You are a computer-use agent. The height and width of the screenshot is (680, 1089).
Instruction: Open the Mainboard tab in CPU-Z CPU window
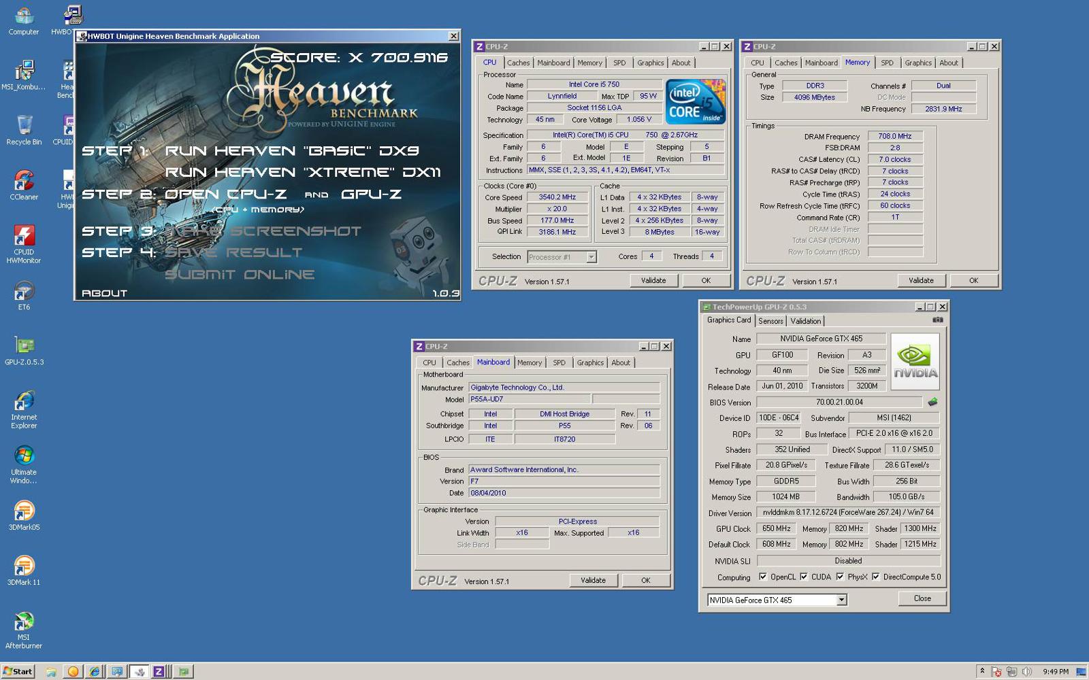point(553,63)
